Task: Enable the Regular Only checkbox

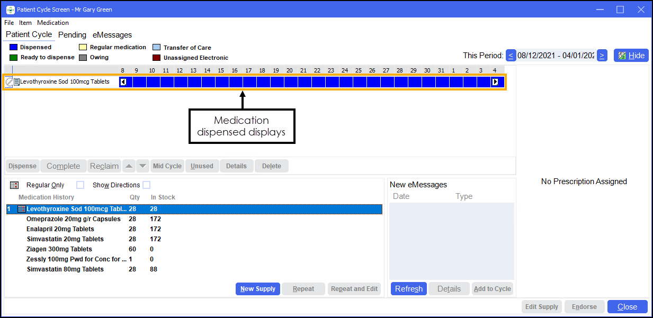Action: (x=80, y=185)
